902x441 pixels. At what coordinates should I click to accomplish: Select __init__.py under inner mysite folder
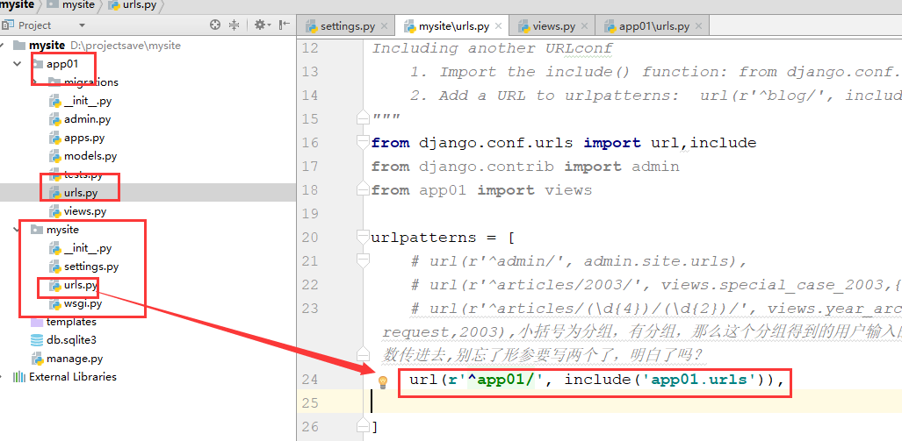click(x=88, y=248)
